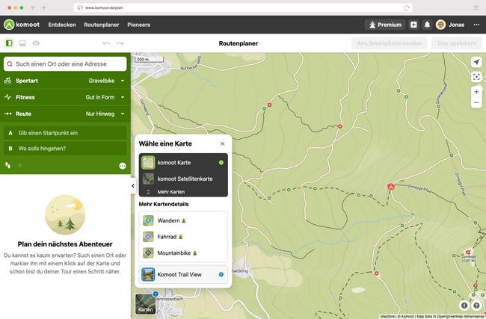This screenshot has height=319, width=486.
Task: Open the Routenplaner tab
Action: 102,25
